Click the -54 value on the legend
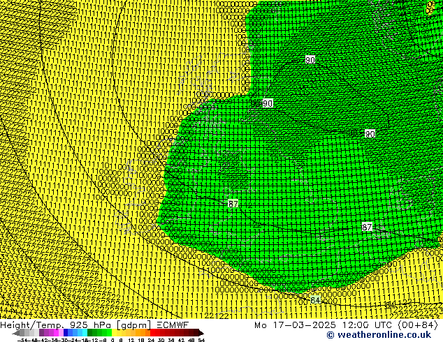 point(22,341)
